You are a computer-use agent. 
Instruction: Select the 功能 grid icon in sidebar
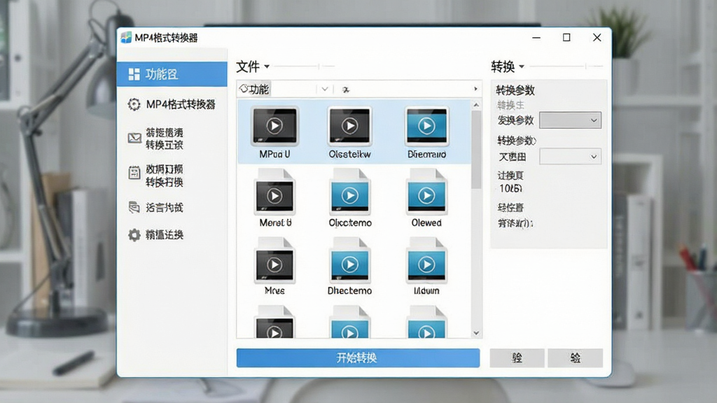point(134,74)
